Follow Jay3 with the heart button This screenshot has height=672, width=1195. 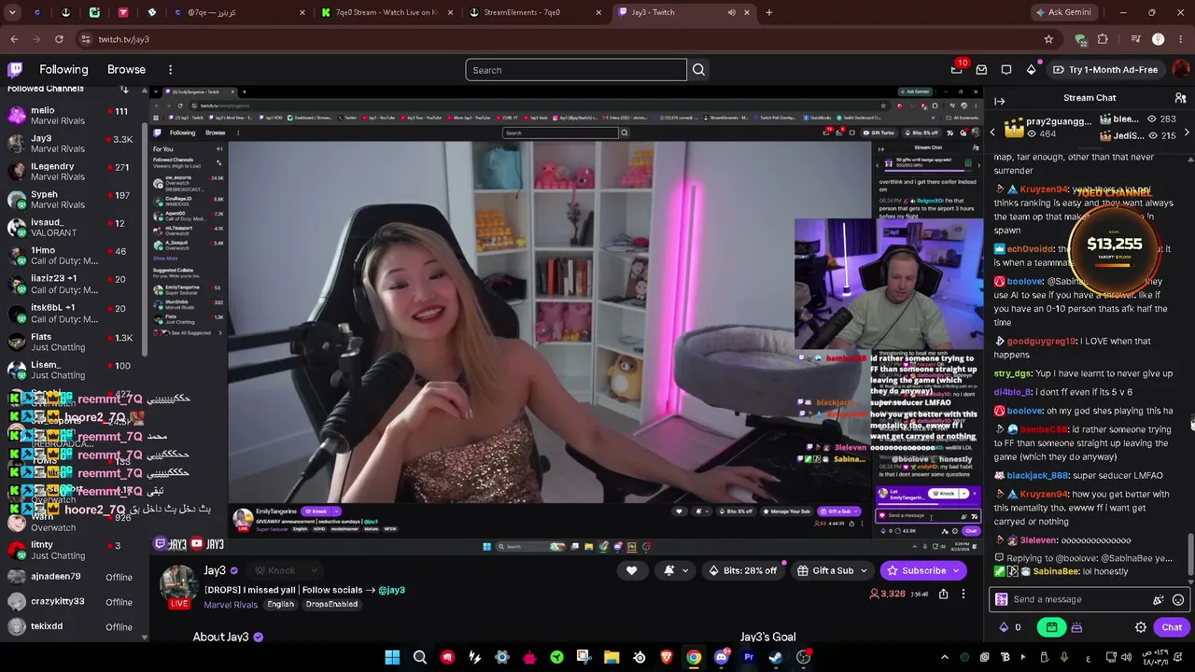click(631, 570)
